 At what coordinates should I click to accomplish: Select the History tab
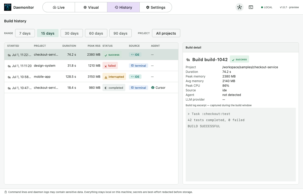tap(123, 7)
